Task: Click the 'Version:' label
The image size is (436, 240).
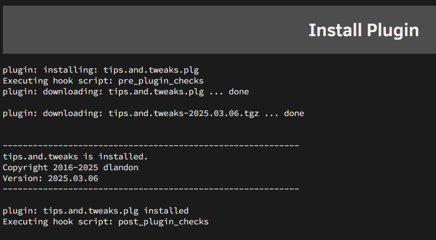Action: (x=23, y=178)
